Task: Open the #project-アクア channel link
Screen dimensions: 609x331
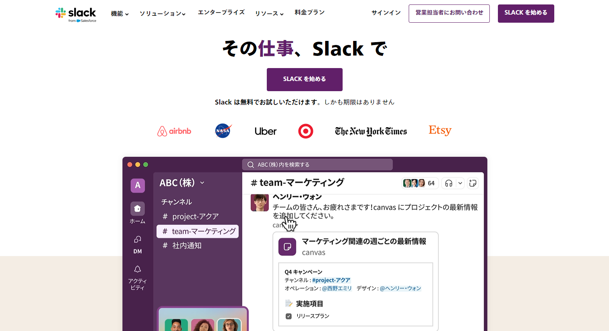Action: pos(330,280)
